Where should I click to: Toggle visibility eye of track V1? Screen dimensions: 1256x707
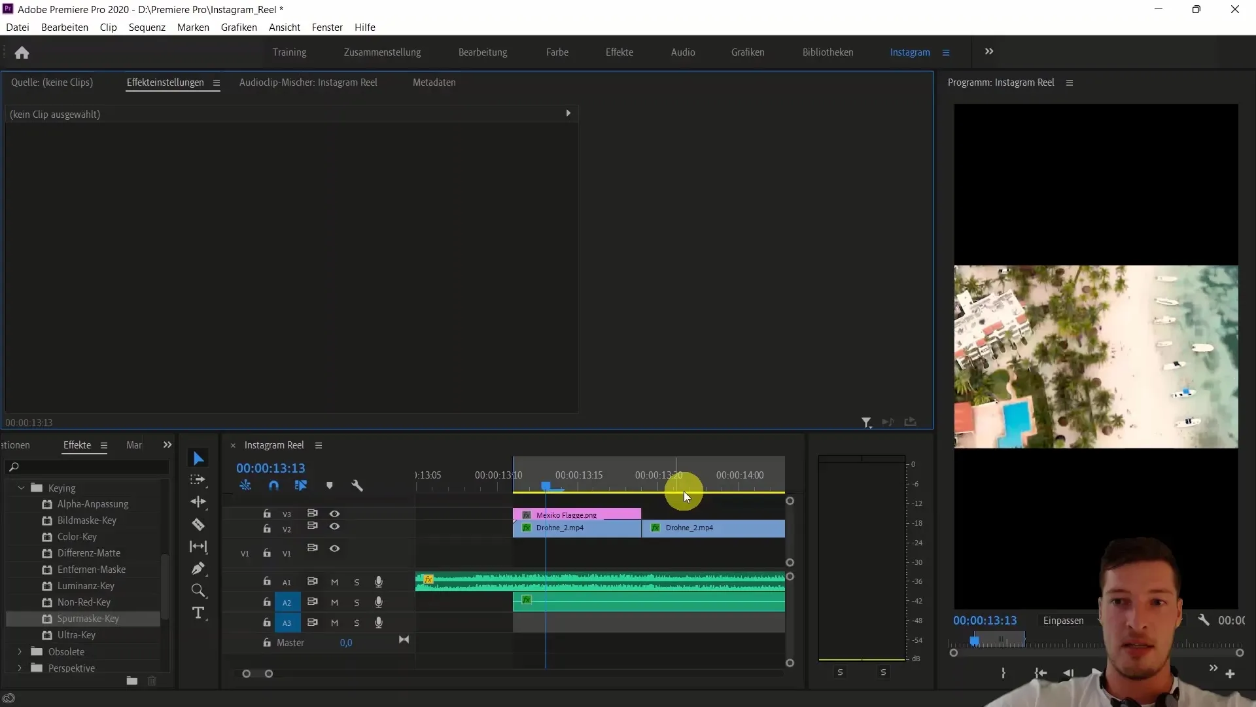[x=334, y=549]
